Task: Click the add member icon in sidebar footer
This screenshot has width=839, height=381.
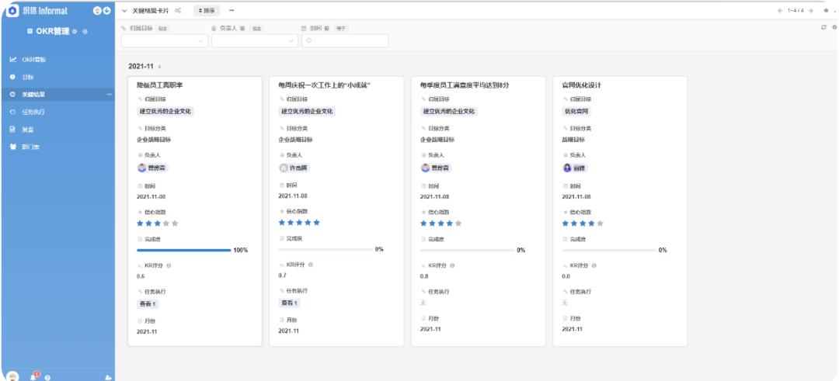Action: tap(109, 377)
